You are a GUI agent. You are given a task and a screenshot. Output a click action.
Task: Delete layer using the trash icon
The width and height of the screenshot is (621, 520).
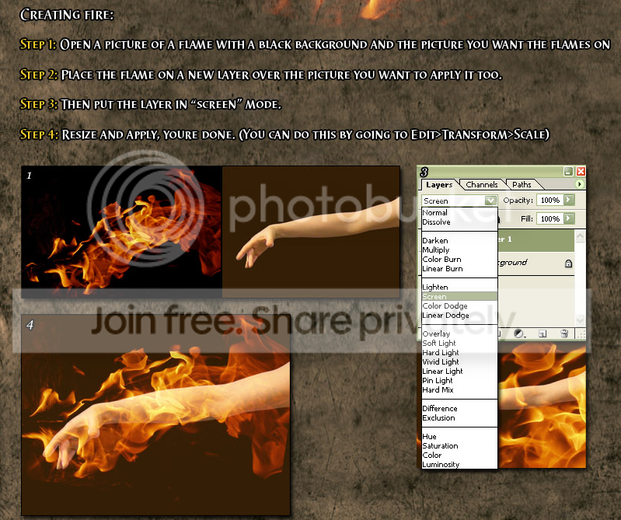(x=564, y=333)
